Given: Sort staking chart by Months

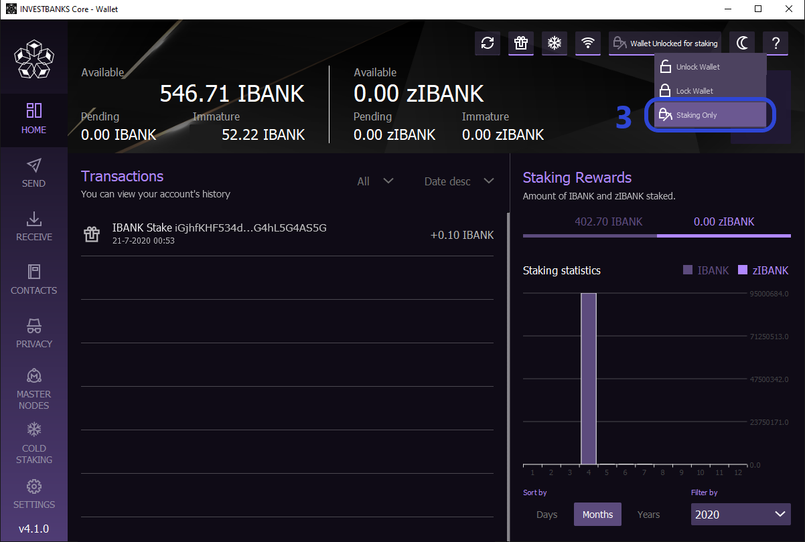Looking at the screenshot, I should [597, 515].
